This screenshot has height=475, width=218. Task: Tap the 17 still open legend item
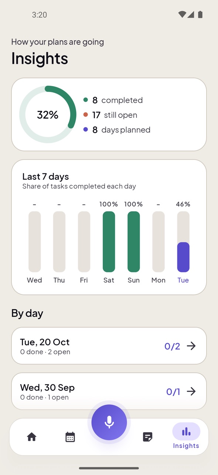click(110, 115)
